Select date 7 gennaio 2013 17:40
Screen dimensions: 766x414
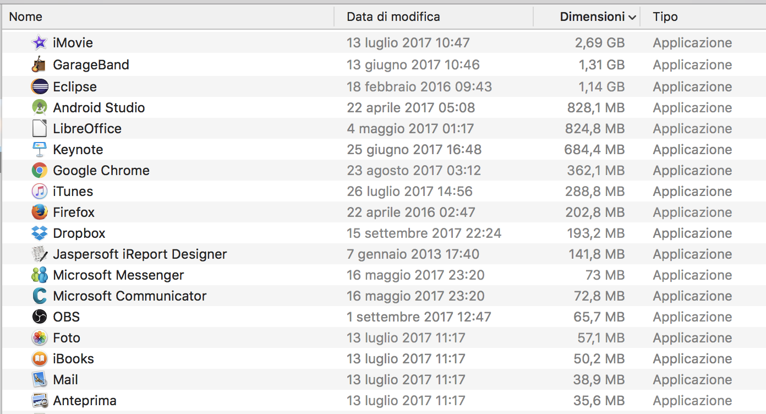pos(413,254)
